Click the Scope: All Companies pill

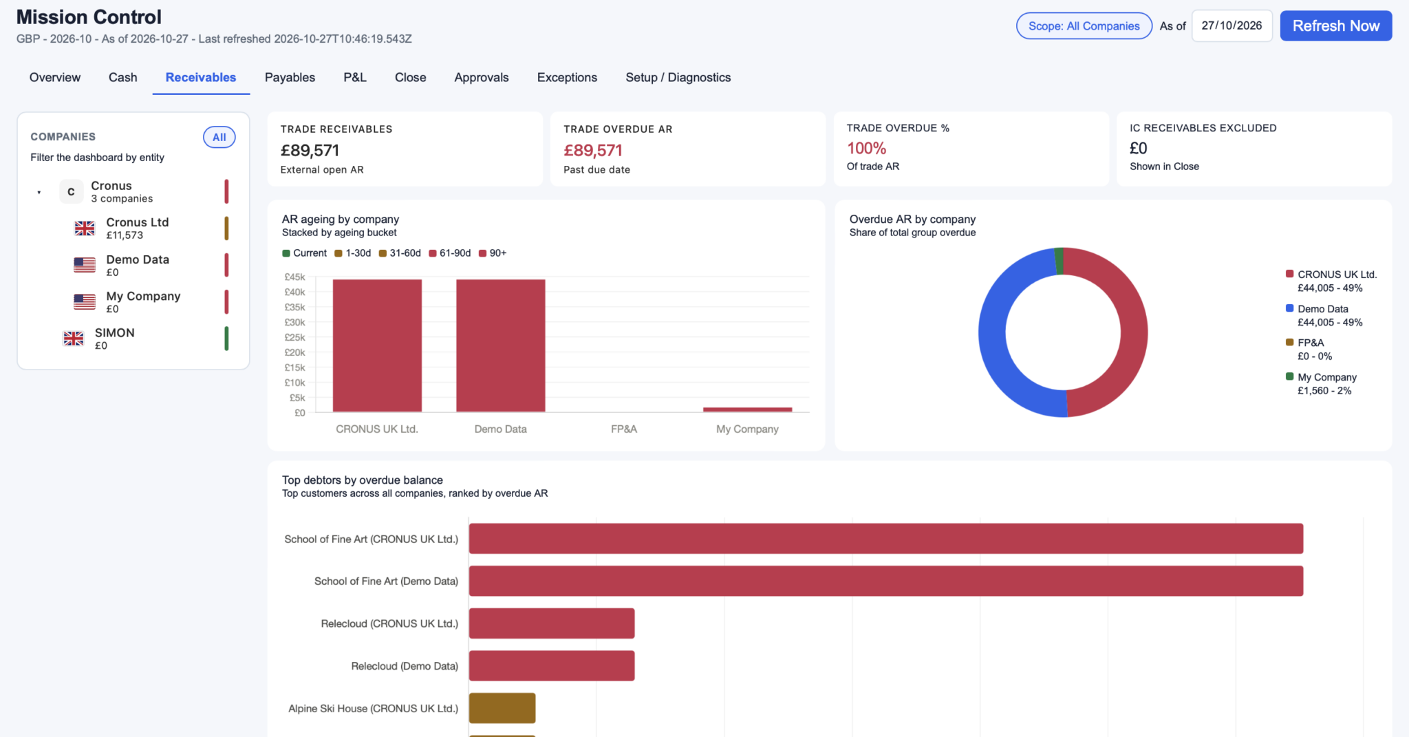click(1084, 25)
